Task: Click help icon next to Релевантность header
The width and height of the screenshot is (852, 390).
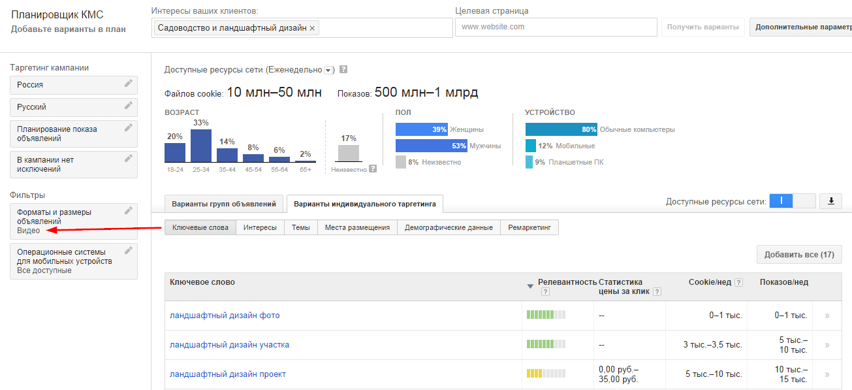Action: (x=545, y=292)
